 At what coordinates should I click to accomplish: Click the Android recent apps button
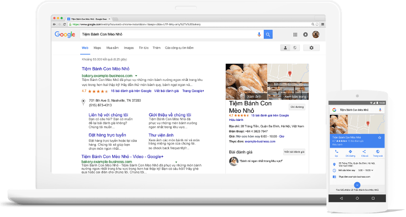click(x=373, y=198)
